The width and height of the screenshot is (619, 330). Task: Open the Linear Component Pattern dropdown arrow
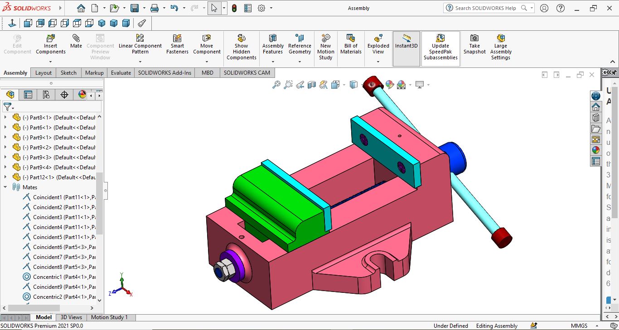pyautogui.click(x=140, y=62)
